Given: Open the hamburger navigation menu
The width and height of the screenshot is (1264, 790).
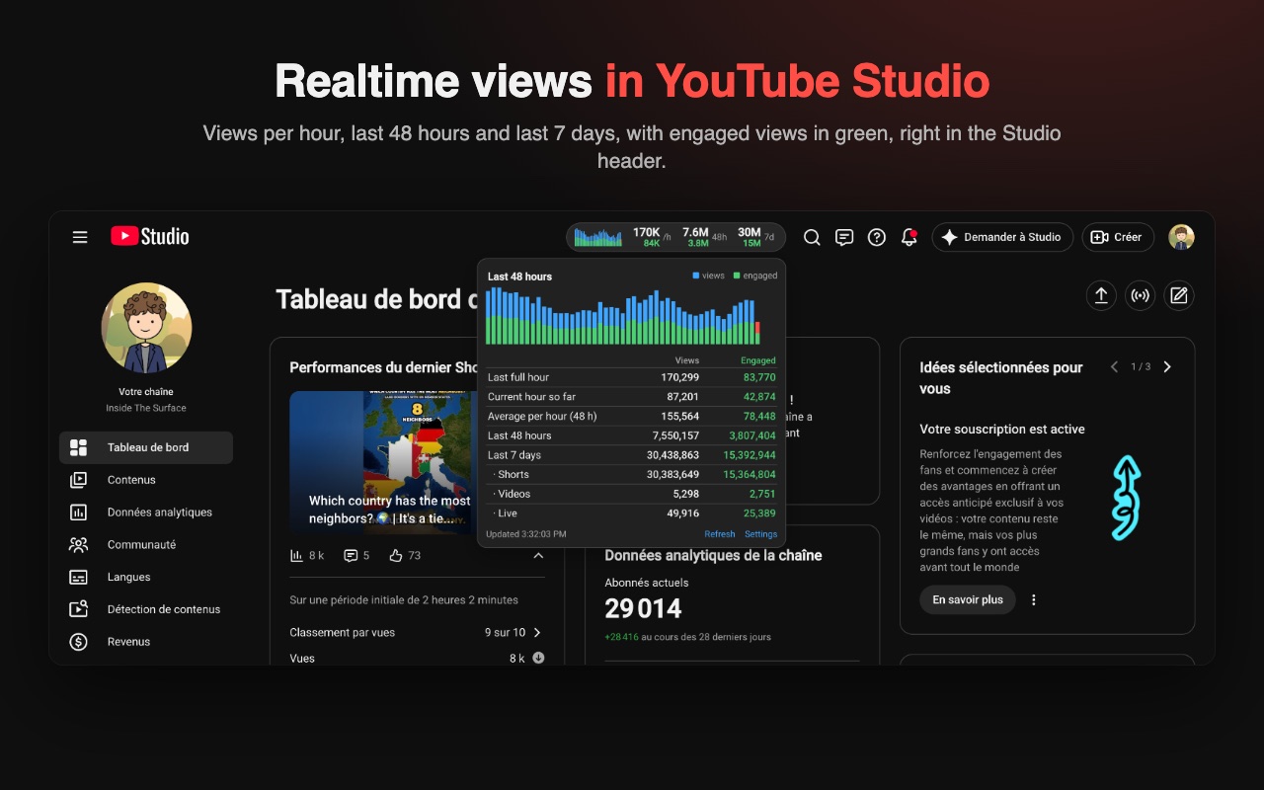Looking at the screenshot, I should [x=80, y=237].
